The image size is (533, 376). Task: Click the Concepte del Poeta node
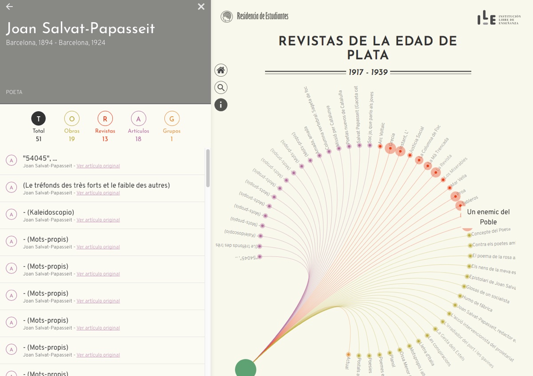click(x=469, y=235)
